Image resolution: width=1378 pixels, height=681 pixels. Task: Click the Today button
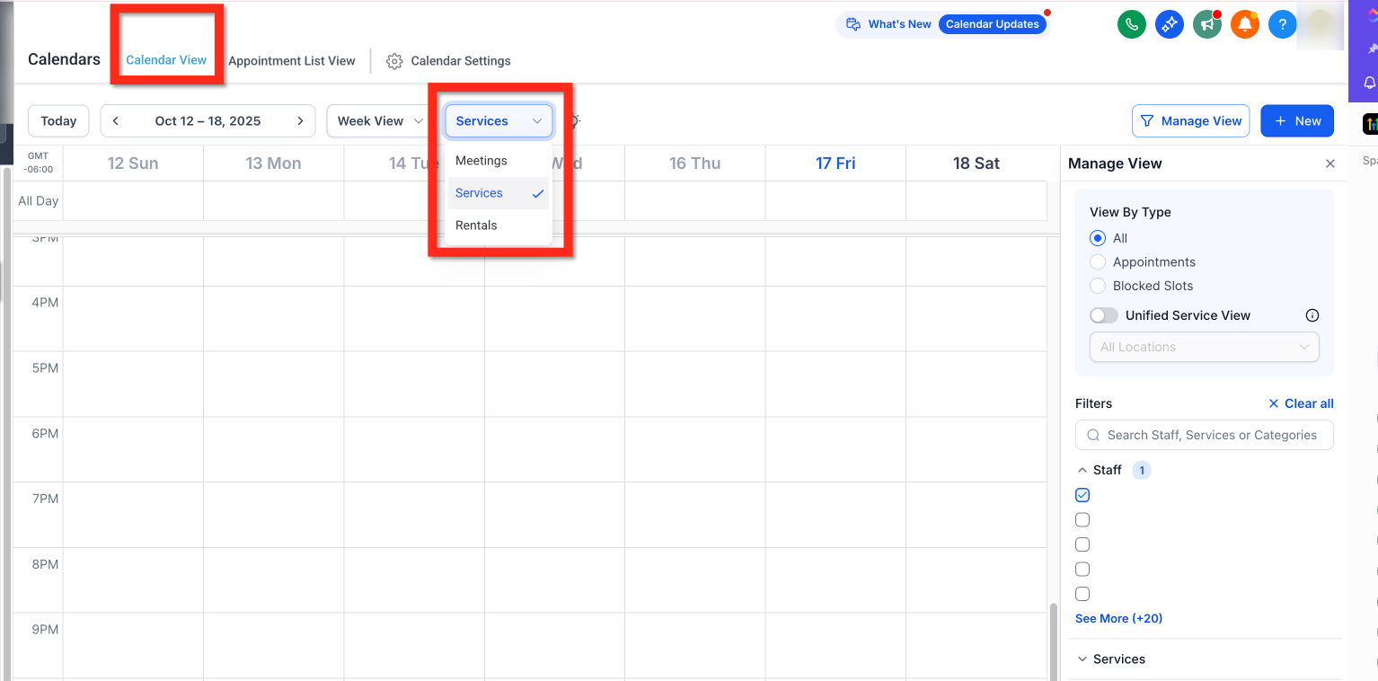pos(58,121)
